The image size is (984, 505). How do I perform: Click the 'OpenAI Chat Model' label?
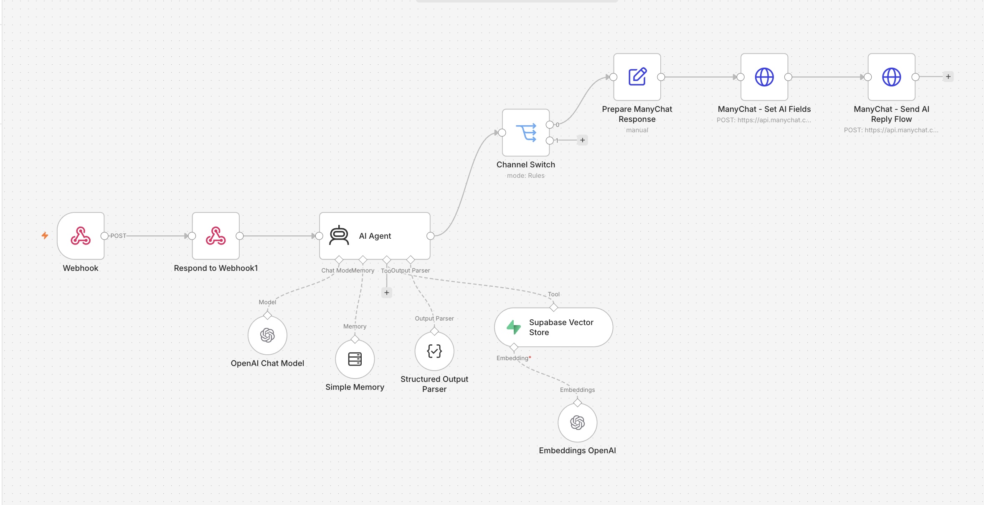point(267,363)
